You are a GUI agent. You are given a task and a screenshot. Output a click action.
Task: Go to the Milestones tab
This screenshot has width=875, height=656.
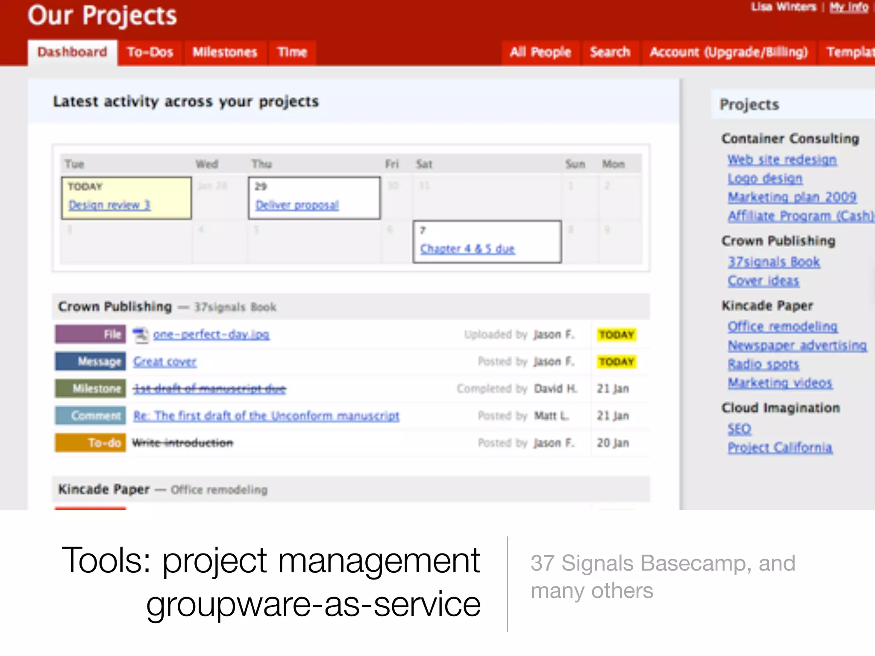[x=225, y=53]
